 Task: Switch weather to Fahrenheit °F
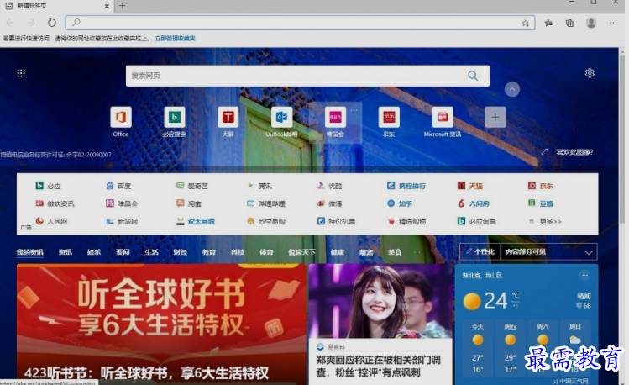[515, 307]
